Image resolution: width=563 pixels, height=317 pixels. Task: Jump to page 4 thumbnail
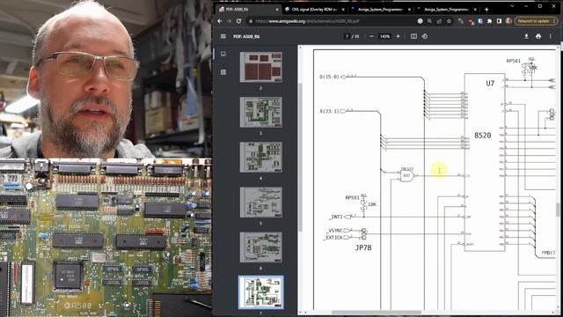coord(261,157)
